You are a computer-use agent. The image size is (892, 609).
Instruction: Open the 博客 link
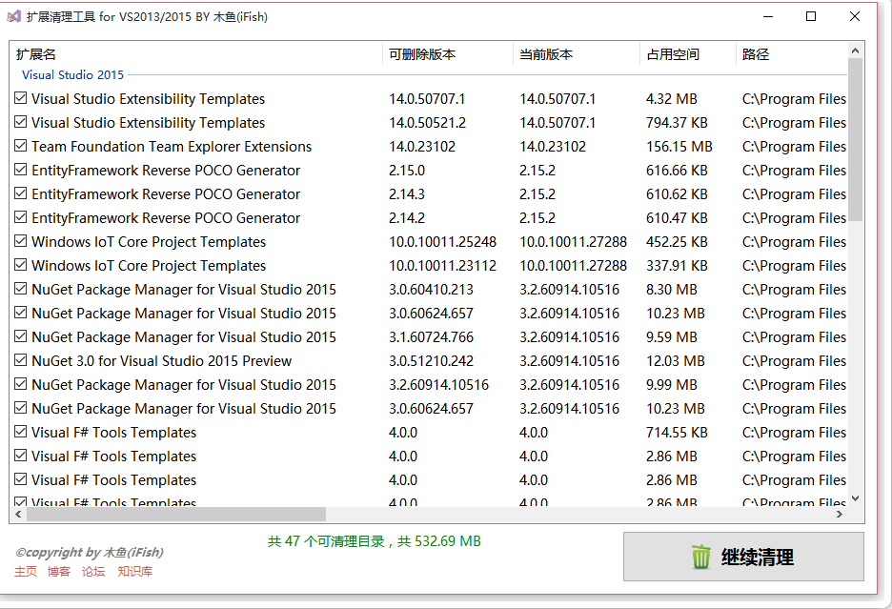click(x=58, y=572)
